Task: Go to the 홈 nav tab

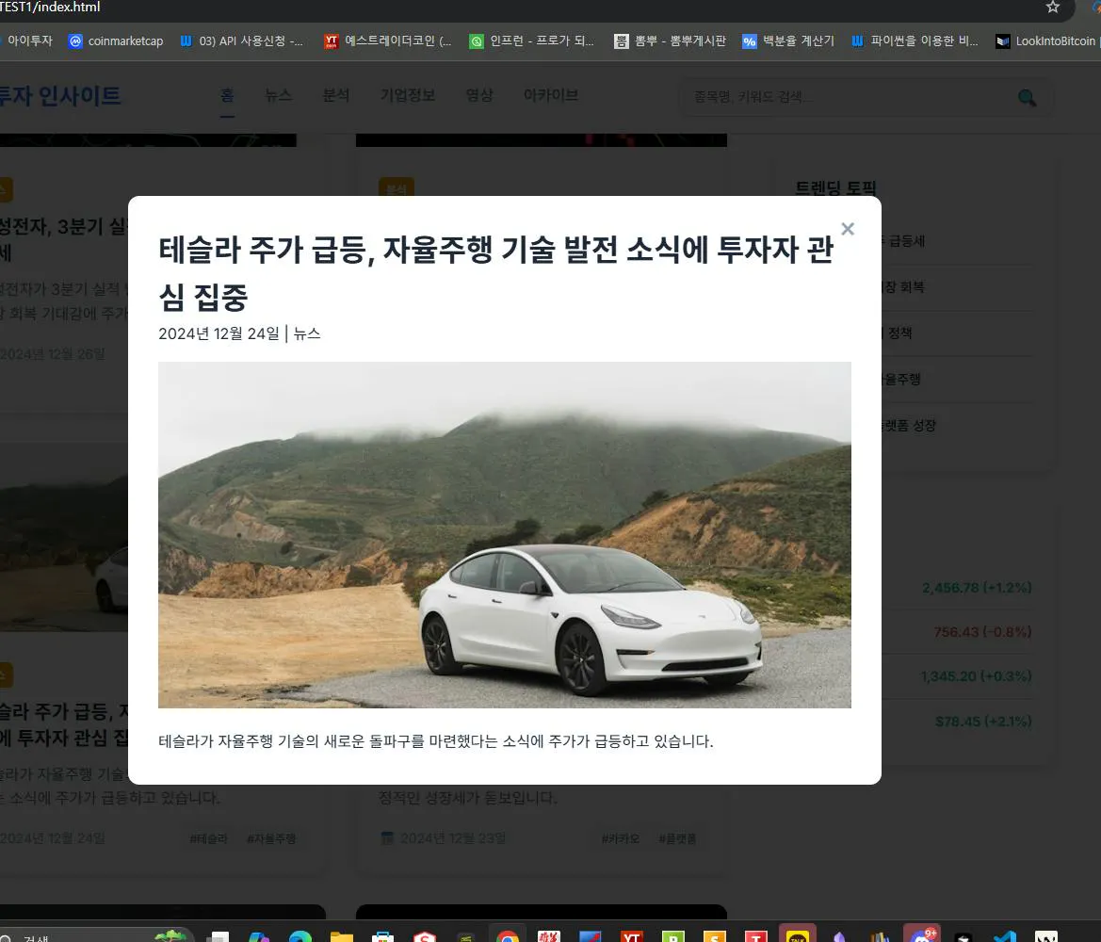Action: [x=227, y=95]
